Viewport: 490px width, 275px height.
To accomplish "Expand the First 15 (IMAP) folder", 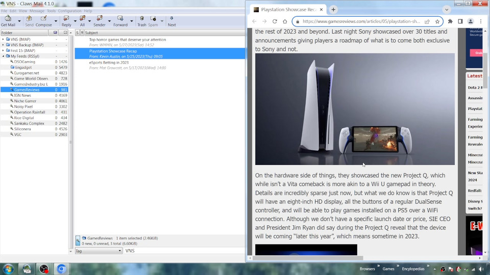I will click(x=3, y=50).
